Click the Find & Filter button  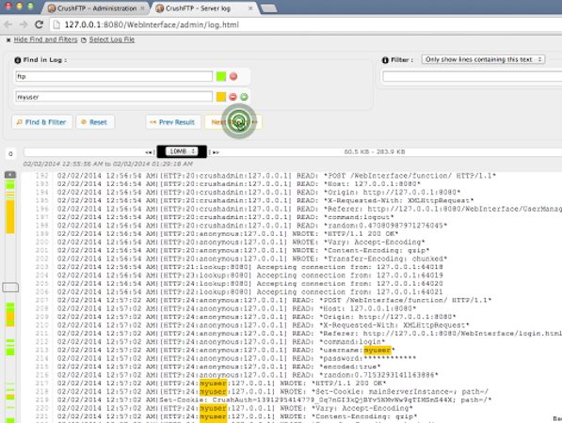tap(42, 122)
